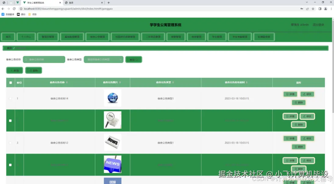Open Chrome profile avatar
The width and height of the screenshot is (334, 184).
[x=325, y=9]
